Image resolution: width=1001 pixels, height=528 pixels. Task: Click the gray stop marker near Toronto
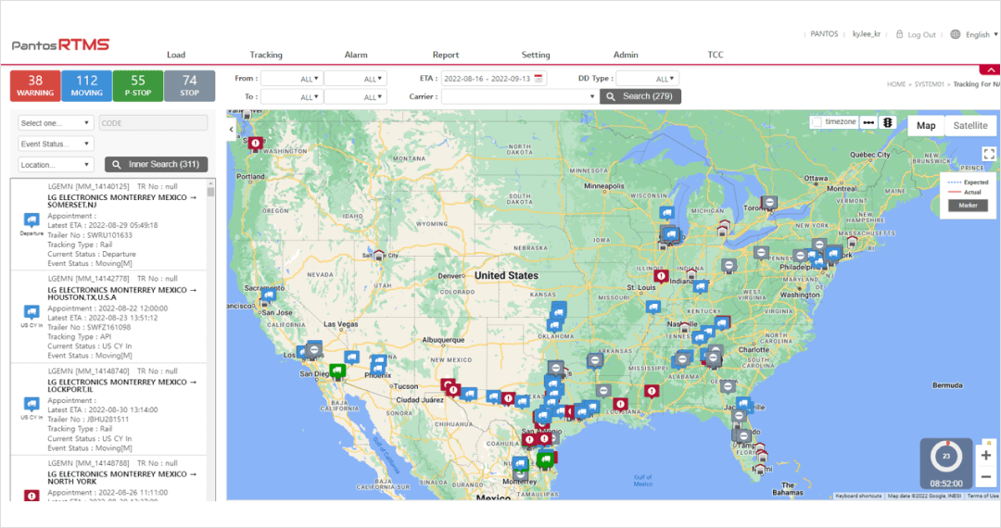click(770, 204)
